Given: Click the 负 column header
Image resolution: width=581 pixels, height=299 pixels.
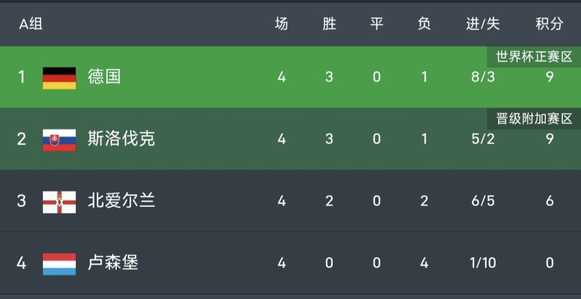Looking at the screenshot, I should pyautogui.click(x=424, y=24).
